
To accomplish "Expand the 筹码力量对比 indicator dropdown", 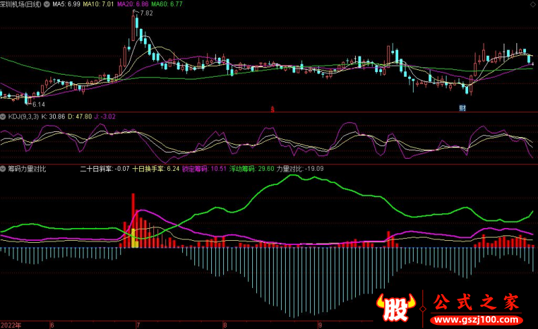I will [x=3, y=169].
